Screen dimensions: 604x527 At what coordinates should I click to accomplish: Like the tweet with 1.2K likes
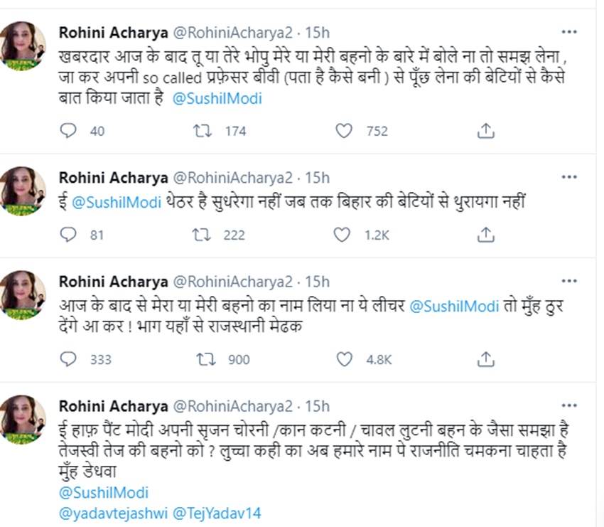pos(344,234)
